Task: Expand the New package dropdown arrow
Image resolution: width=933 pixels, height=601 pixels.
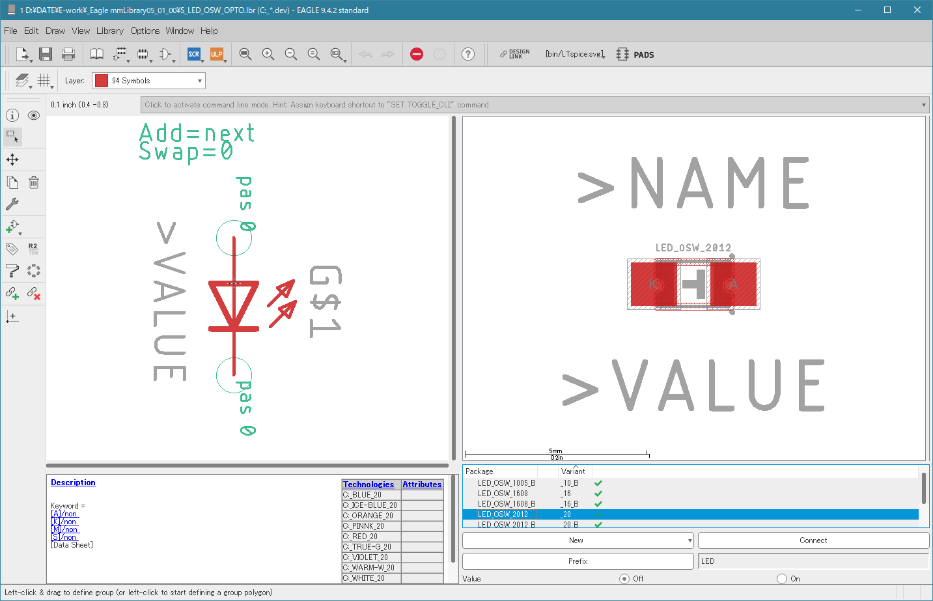Action: [x=689, y=540]
